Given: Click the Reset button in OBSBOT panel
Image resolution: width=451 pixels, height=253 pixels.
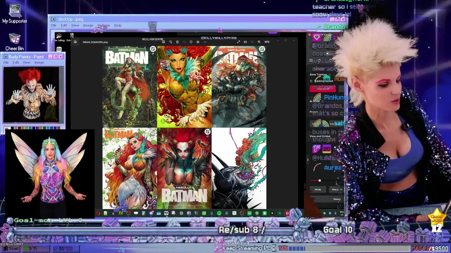Looking at the screenshot, I should tap(337, 199).
